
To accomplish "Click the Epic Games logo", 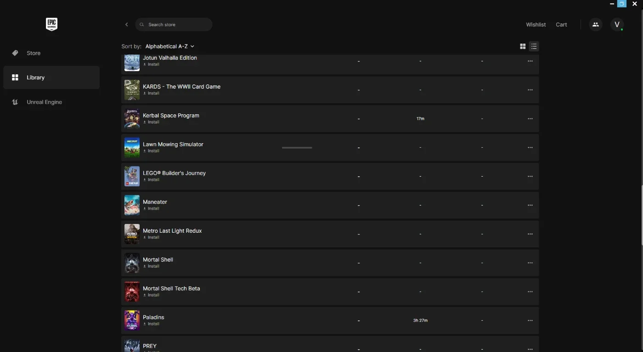I will click(x=51, y=24).
